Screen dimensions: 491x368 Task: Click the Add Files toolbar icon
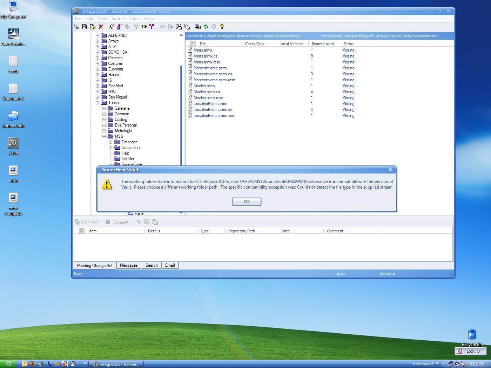pos(85,27)
